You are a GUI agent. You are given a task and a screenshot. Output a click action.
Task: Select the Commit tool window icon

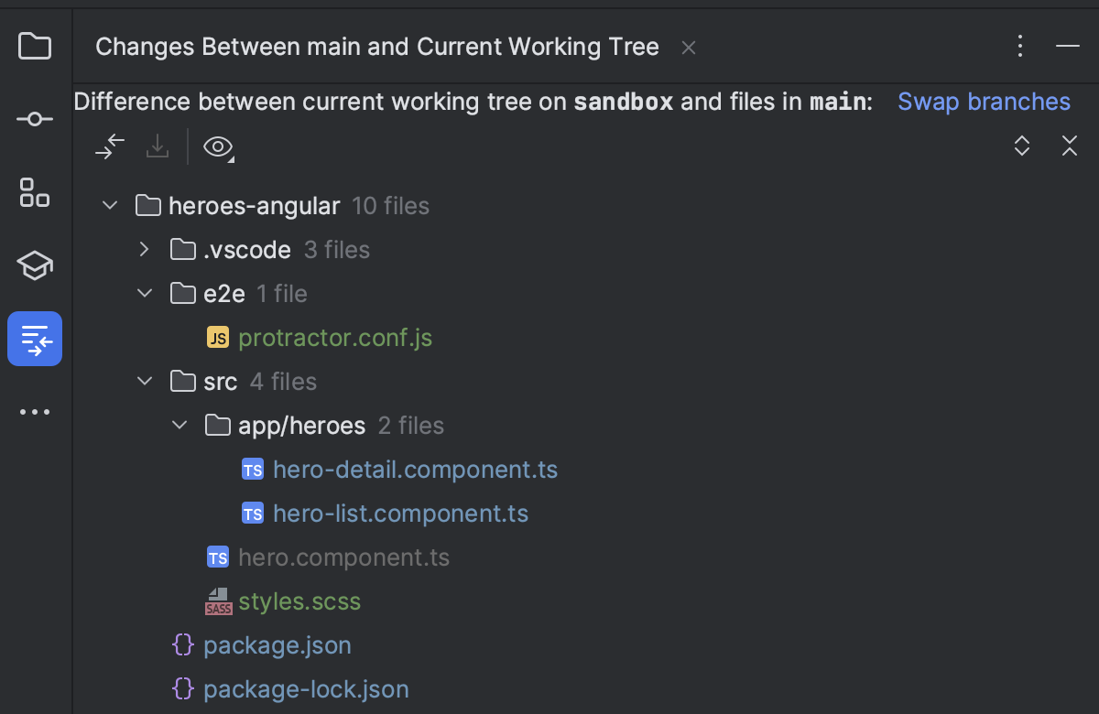pos(34,118)
